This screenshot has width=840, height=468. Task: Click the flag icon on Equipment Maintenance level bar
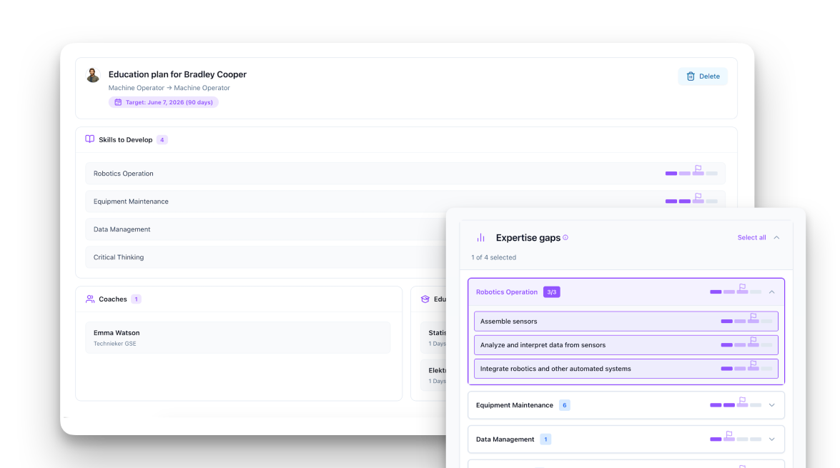tap(742, 401)
